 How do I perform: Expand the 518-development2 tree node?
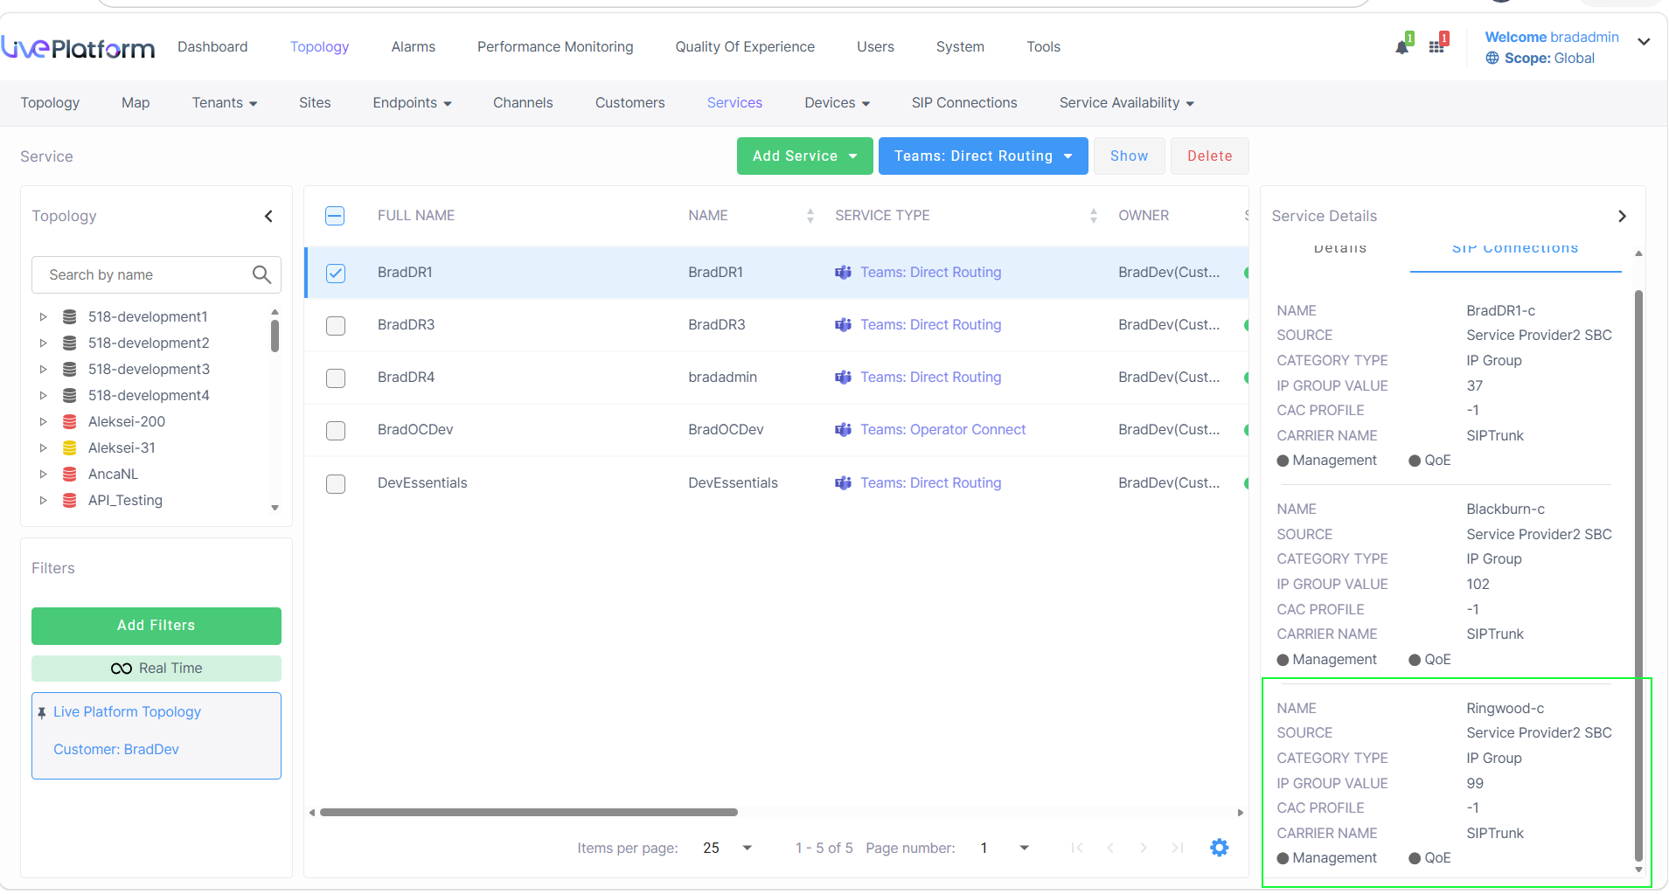pos(43,343)
